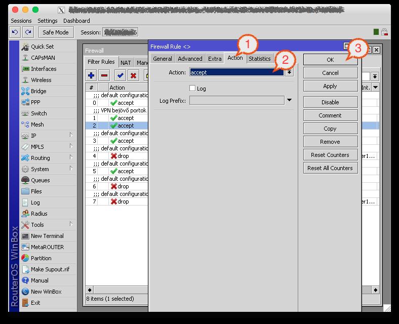Click the Copy button
The width and height of the screenshot is (399, 324).
330,129
